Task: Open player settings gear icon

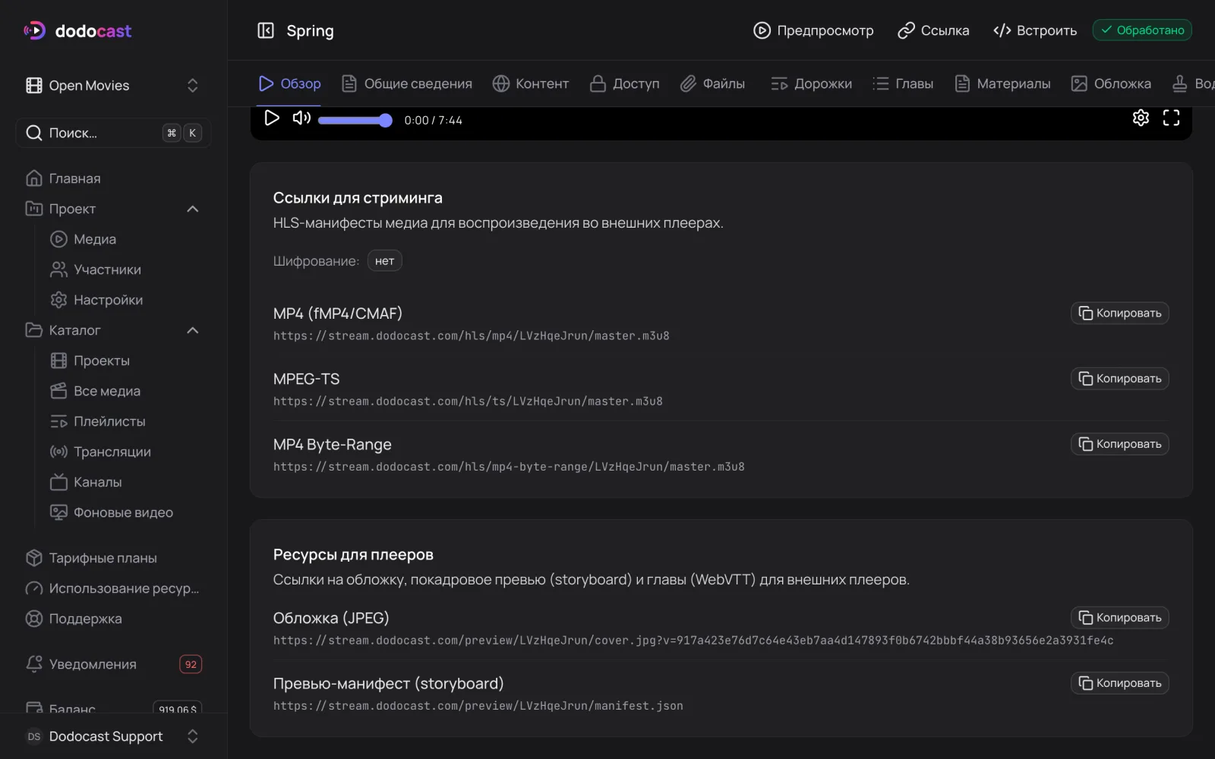Action: click(x=1141, y=118)
